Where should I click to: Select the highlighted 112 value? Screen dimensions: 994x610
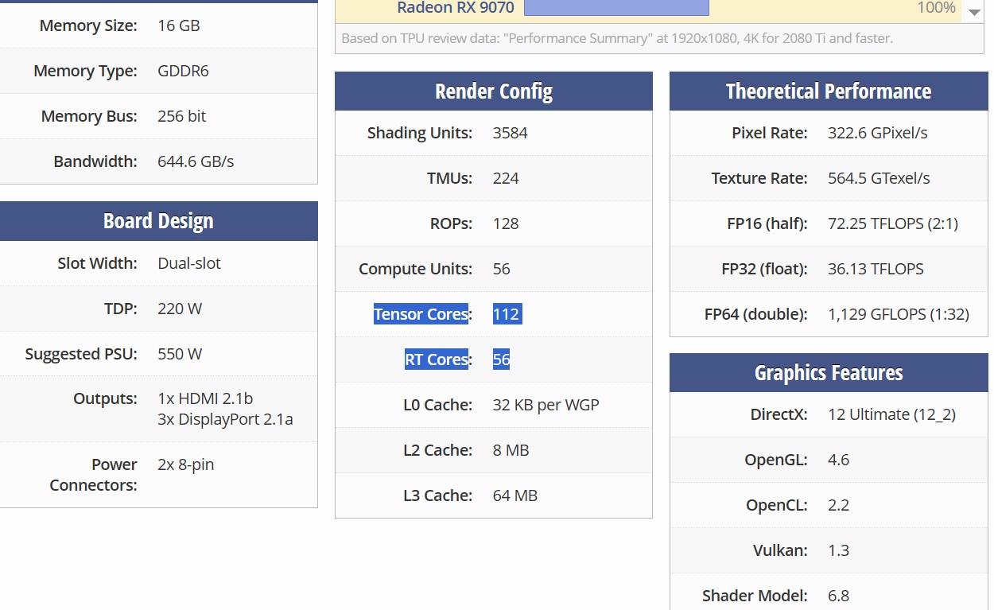(x=507, y=314)
